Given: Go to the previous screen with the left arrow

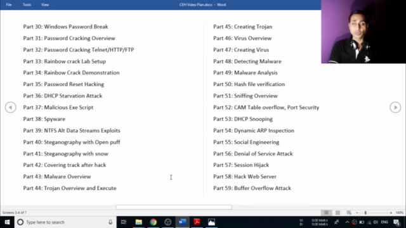Looking at the screenshot, I should pyautogui.click(x=11, y=107).
